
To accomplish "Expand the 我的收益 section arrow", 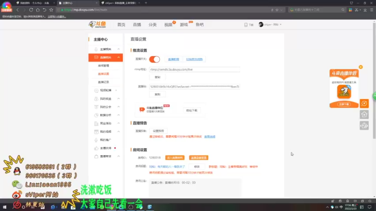I will click(118, 98).
